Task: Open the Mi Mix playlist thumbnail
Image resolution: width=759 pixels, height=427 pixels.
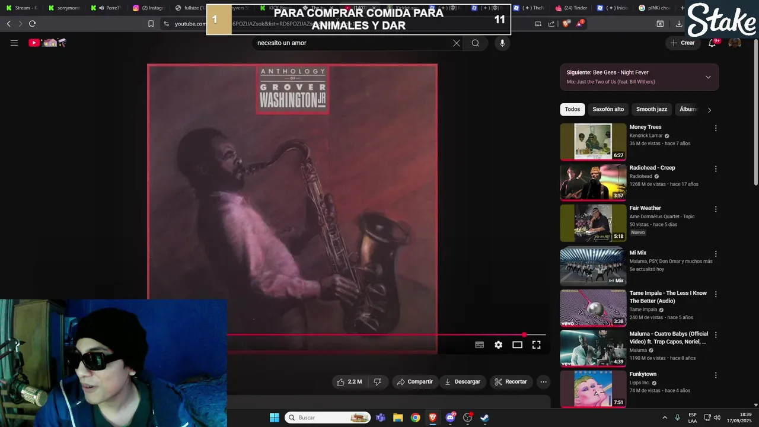Action: tap(593, 267)
